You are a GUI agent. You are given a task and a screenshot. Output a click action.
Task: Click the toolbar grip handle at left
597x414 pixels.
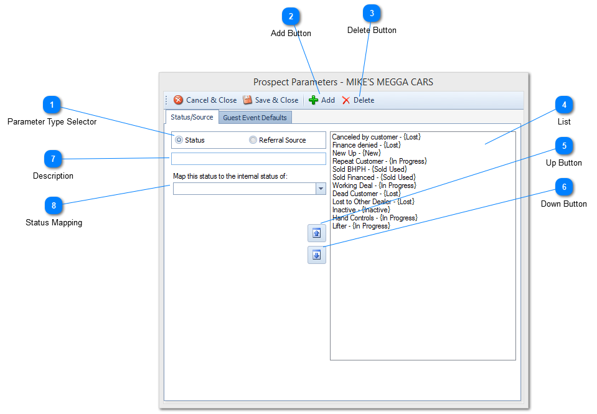[x=166, y=100]
